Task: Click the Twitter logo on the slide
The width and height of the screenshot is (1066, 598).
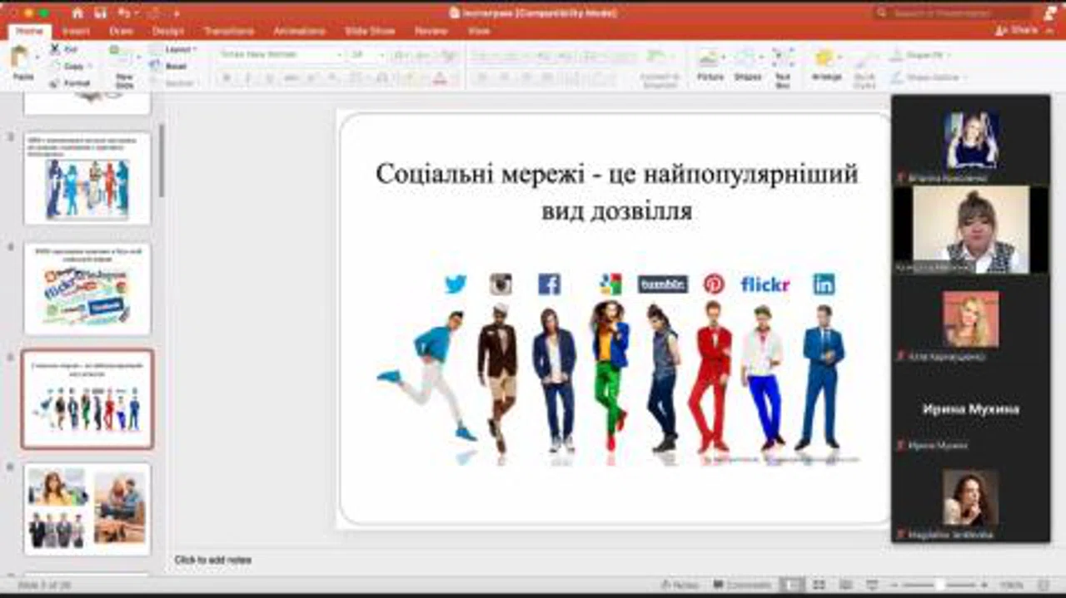Action: [x=456, y=284]
